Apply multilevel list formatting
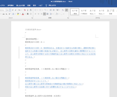 pos(45,10)
